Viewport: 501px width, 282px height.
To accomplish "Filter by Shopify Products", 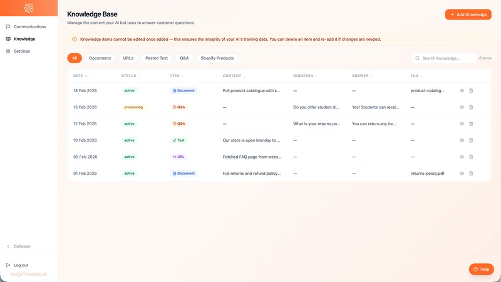I will tap(217, 58).
